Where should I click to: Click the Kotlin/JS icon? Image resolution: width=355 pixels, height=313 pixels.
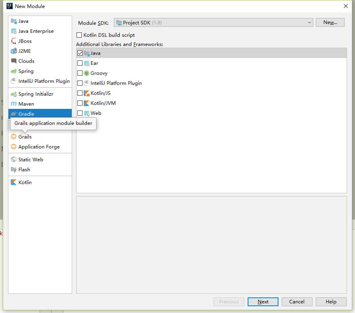point(87,93)
